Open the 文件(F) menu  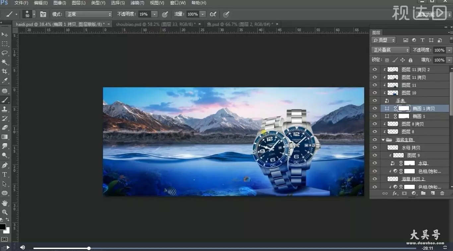click(x=21, y=3)
